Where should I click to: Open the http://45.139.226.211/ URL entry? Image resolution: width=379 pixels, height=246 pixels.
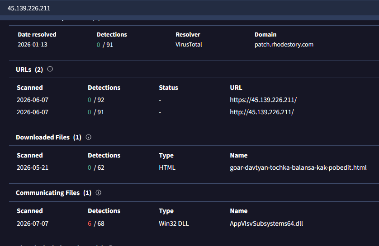pos(262,112)
